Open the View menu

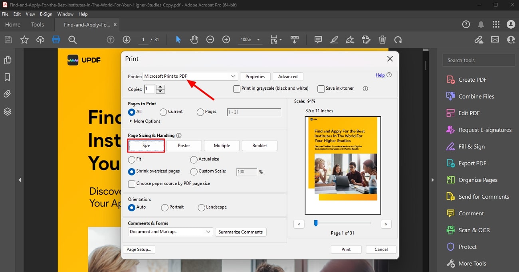pos(30,14)
